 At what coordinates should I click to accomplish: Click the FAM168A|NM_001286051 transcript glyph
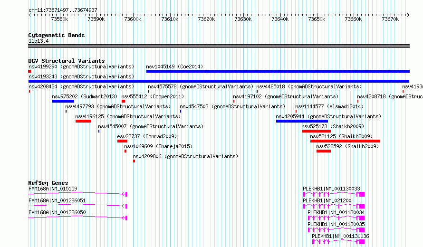(x=77, y=206)
